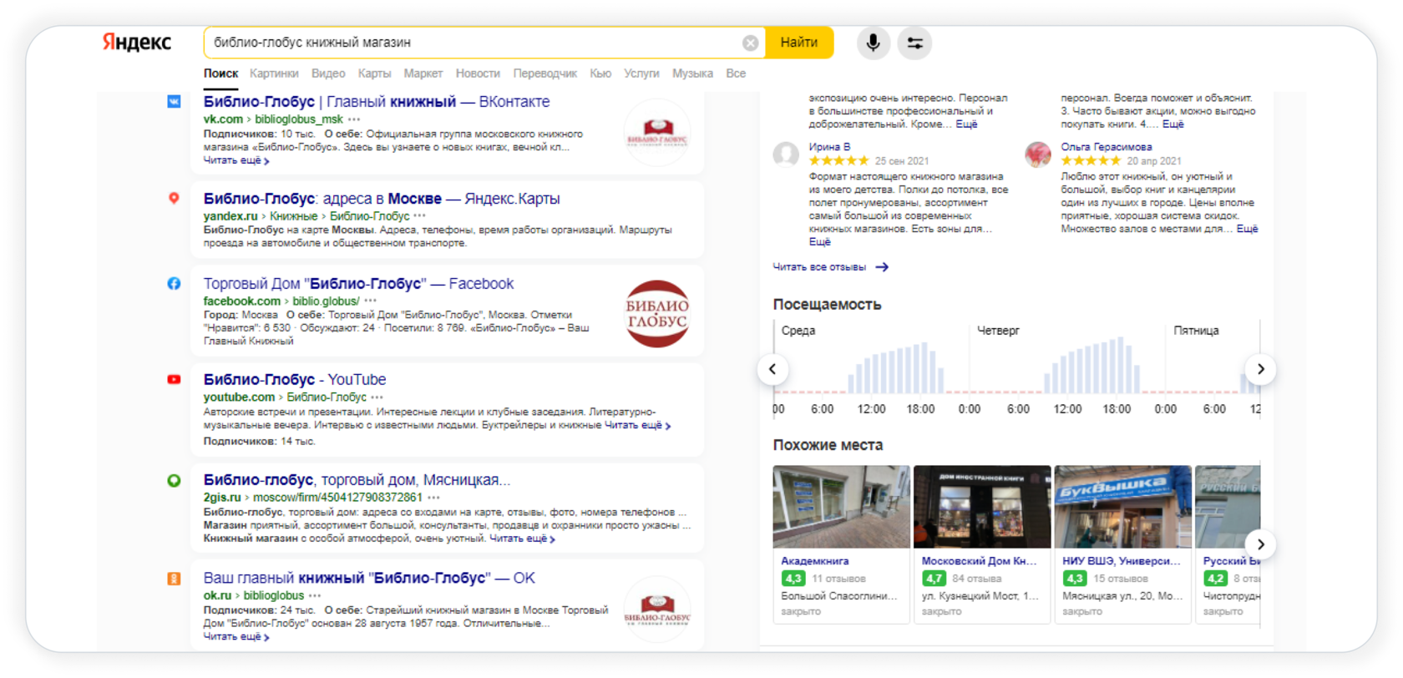Open Ваш главный книжный OK result
1403x678 pixels.
click(x=369, y=578)
